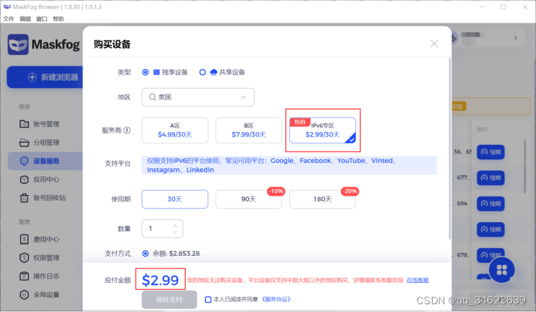Open 账号回收站 trash item

45,198
